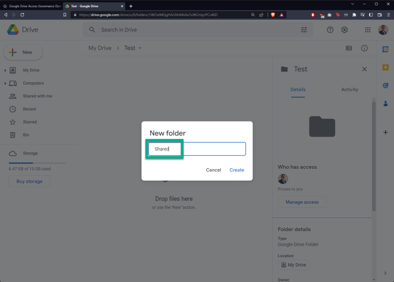Open the browser wallet icon
Viewport: 394px width, 282px height.
(380, 15)
